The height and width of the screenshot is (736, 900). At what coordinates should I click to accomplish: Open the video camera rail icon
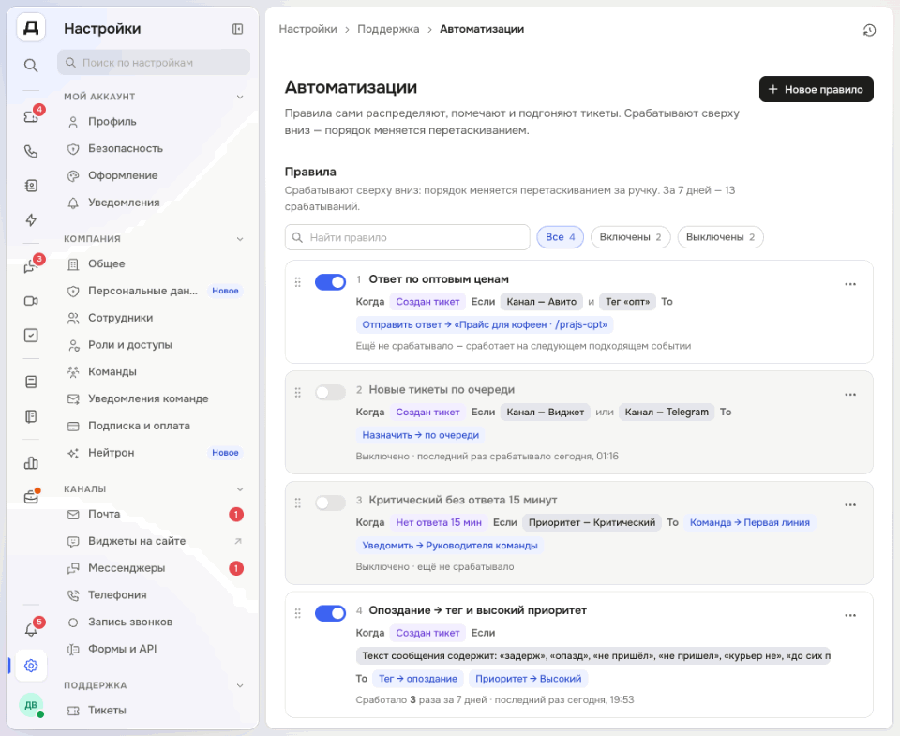pyautogui.click(x=31, y=301)
